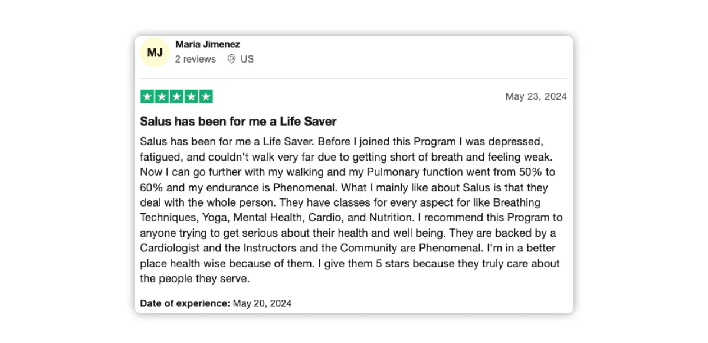Click the May 20, 2024 experience date

(x=262, y=303)
